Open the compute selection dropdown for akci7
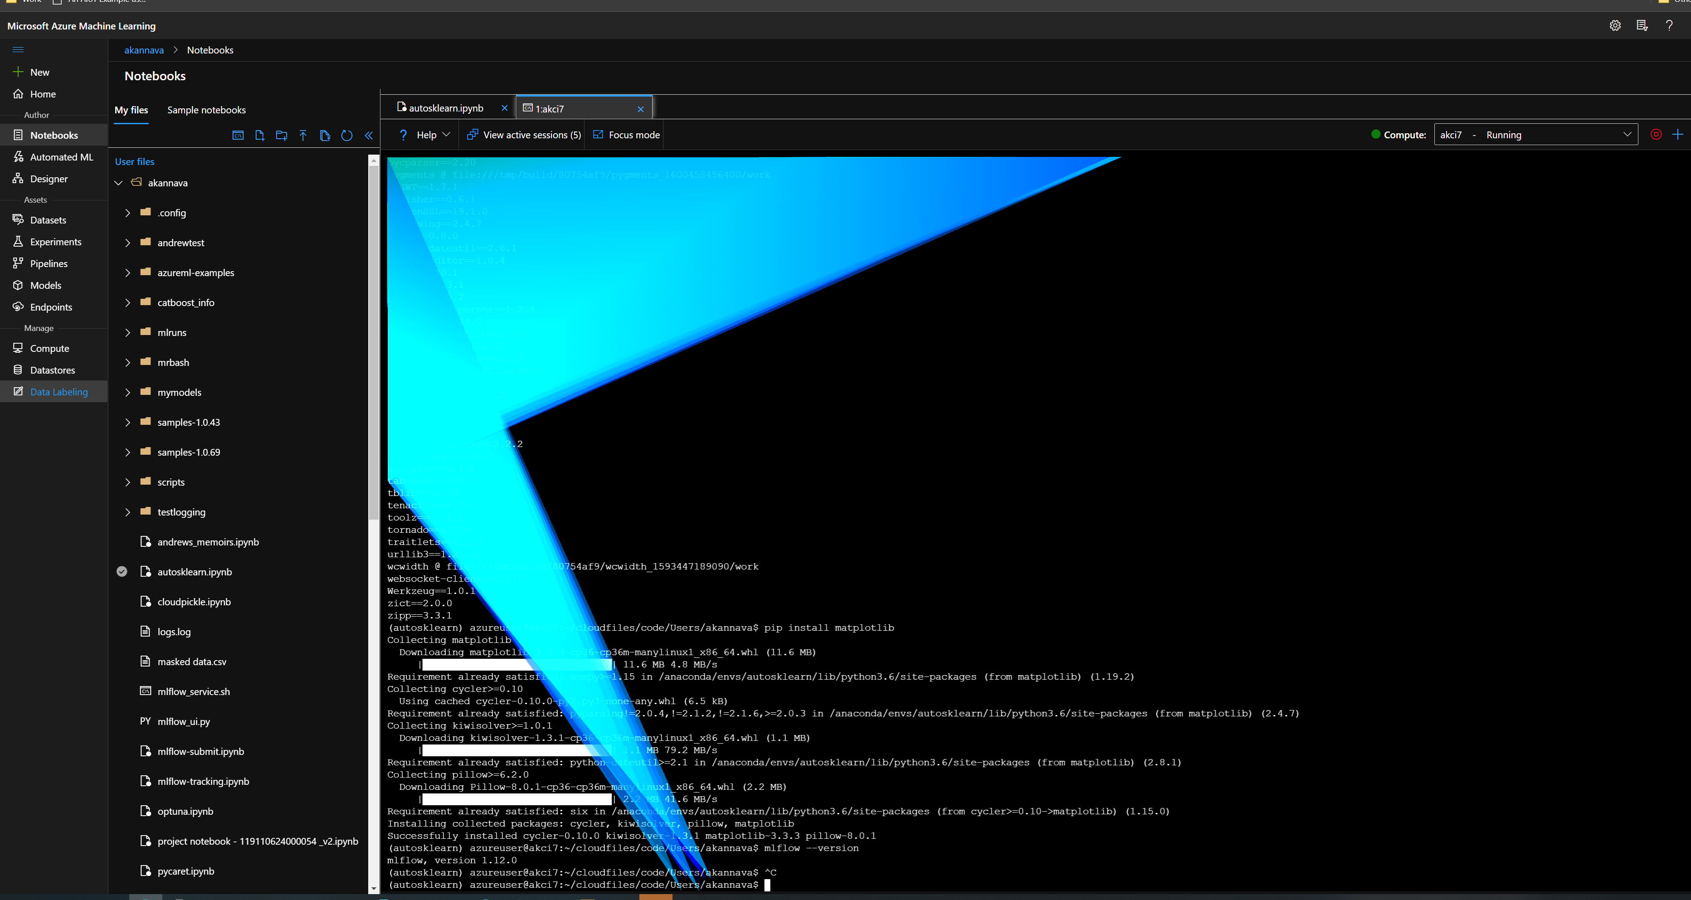 pos(1628,134)
